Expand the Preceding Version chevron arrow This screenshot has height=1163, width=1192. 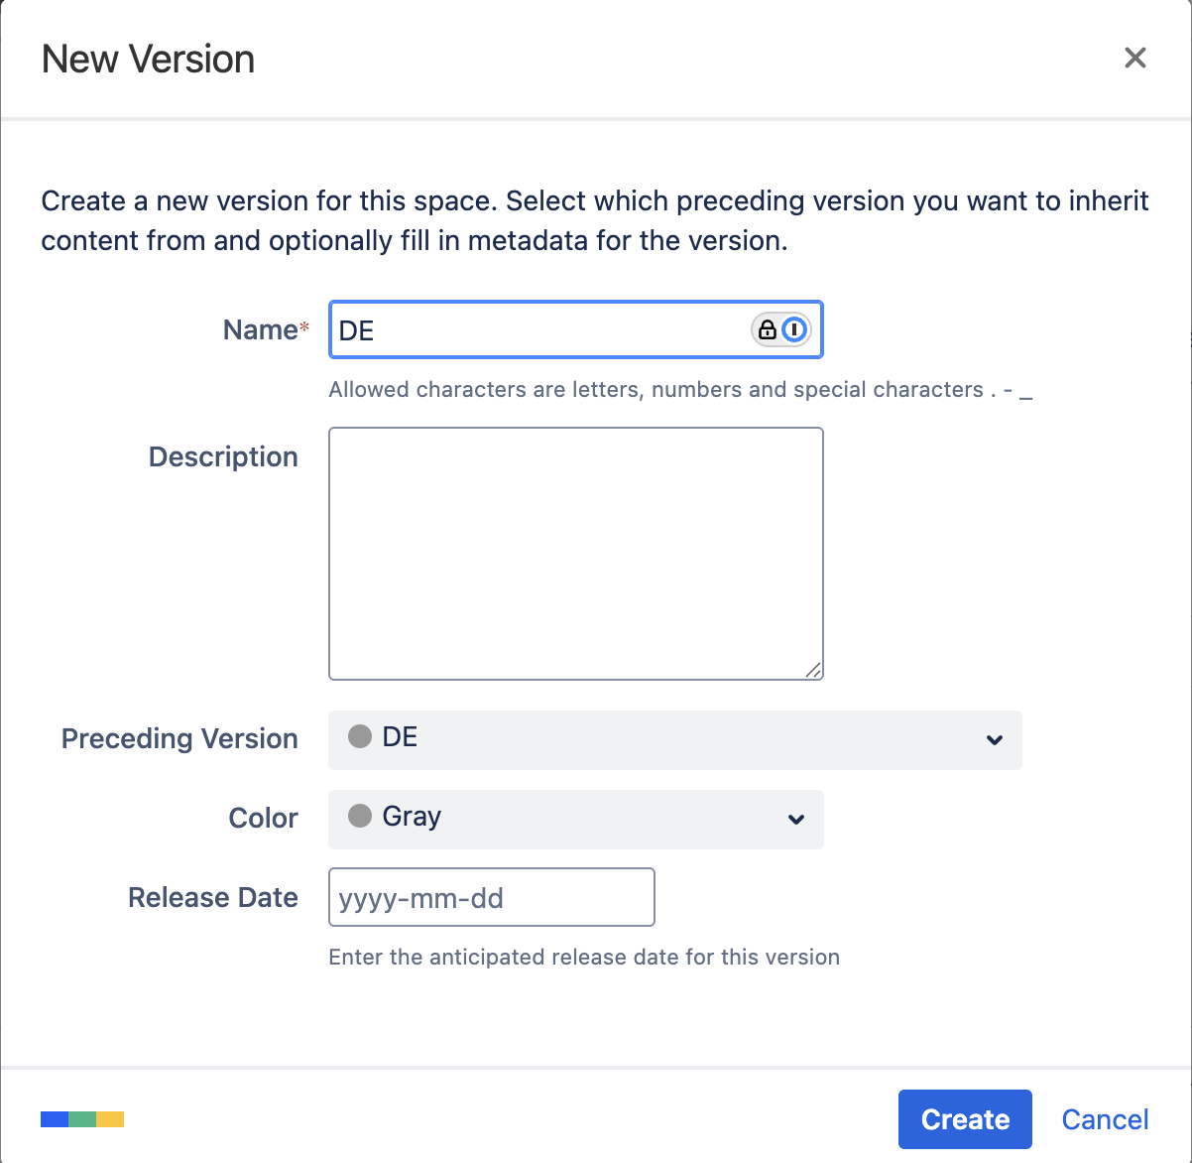[x=994, y=739]
